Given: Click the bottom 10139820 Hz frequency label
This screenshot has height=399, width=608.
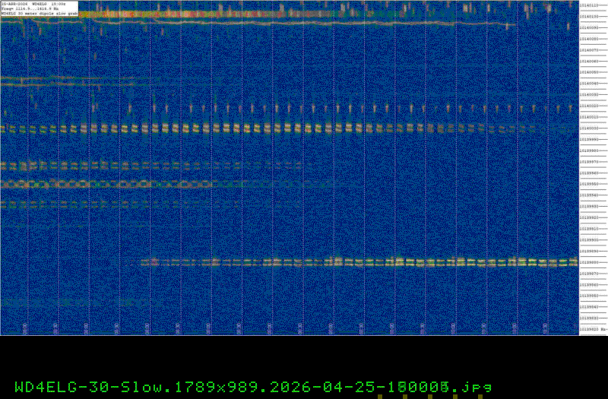Looking at the screenshot, I should pyautogui.click(x=591, y=330).
